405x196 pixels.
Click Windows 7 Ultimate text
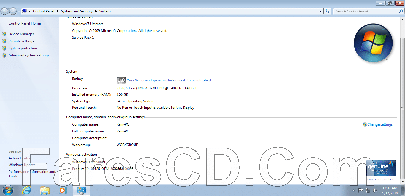tap(88, 24)
